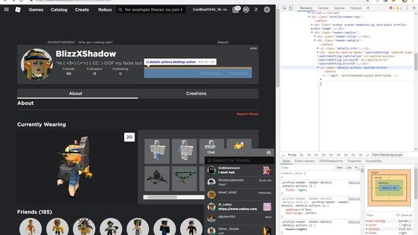Open Accessibility pane tab
This screenshot has width=418, height=235.
pyautogui.click(x=374, y=161)
